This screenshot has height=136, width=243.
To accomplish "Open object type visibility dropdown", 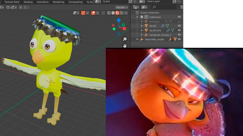I will (76, 13).
